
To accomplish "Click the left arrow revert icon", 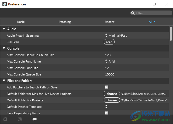I will pos(34,119).
